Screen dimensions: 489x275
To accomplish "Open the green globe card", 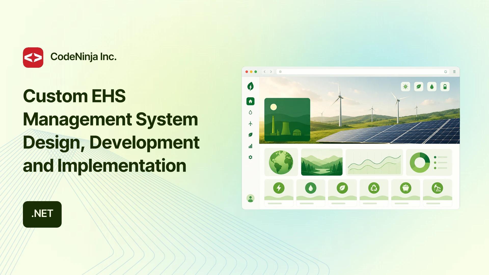I will click(281, 162).
